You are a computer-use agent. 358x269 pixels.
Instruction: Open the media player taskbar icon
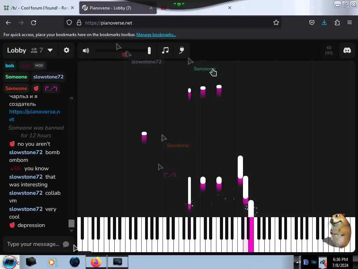[52, 262]
